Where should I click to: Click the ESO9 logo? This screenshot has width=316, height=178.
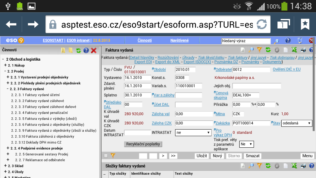click(15, 40)
